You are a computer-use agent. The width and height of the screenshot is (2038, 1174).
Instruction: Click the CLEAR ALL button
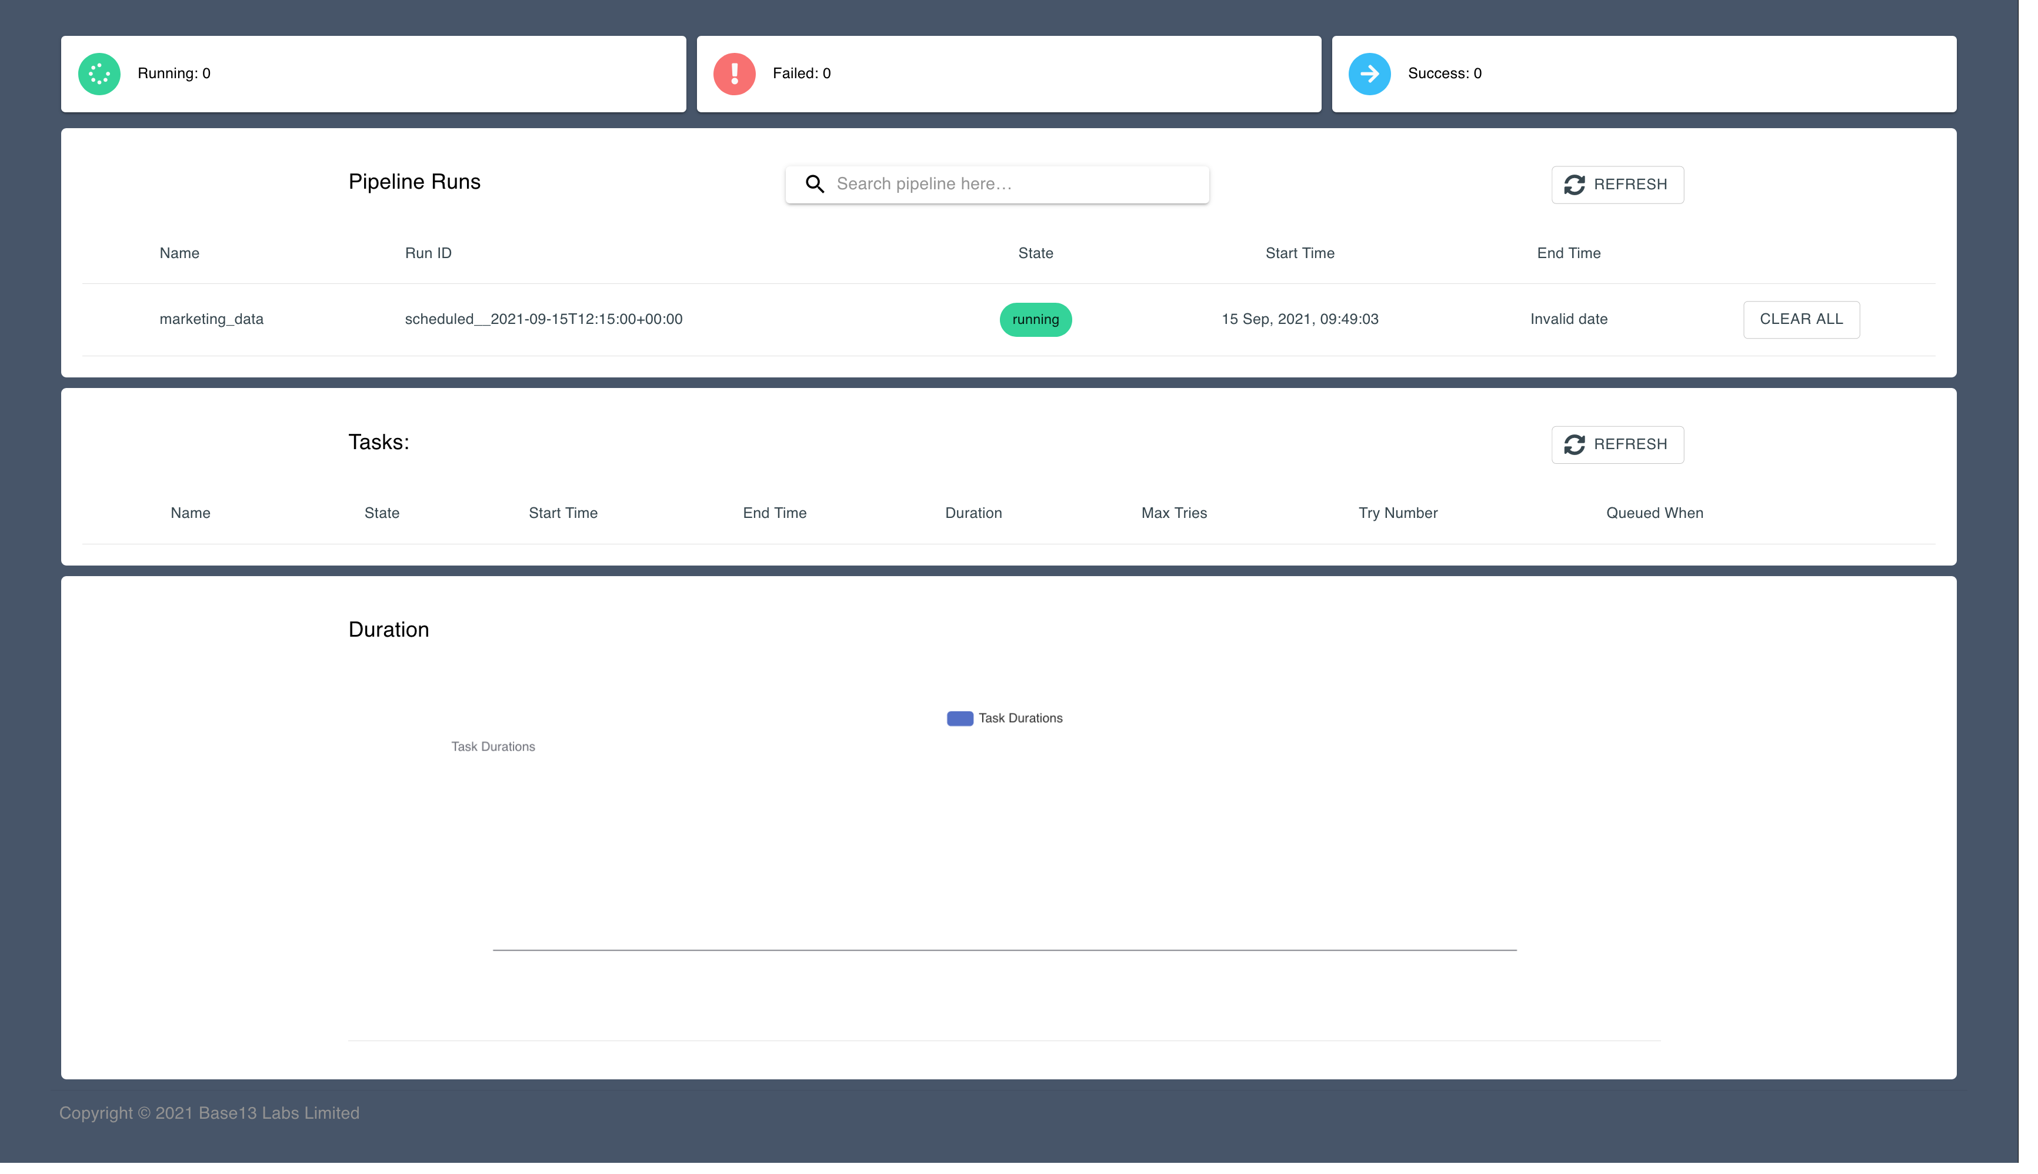1802,319
